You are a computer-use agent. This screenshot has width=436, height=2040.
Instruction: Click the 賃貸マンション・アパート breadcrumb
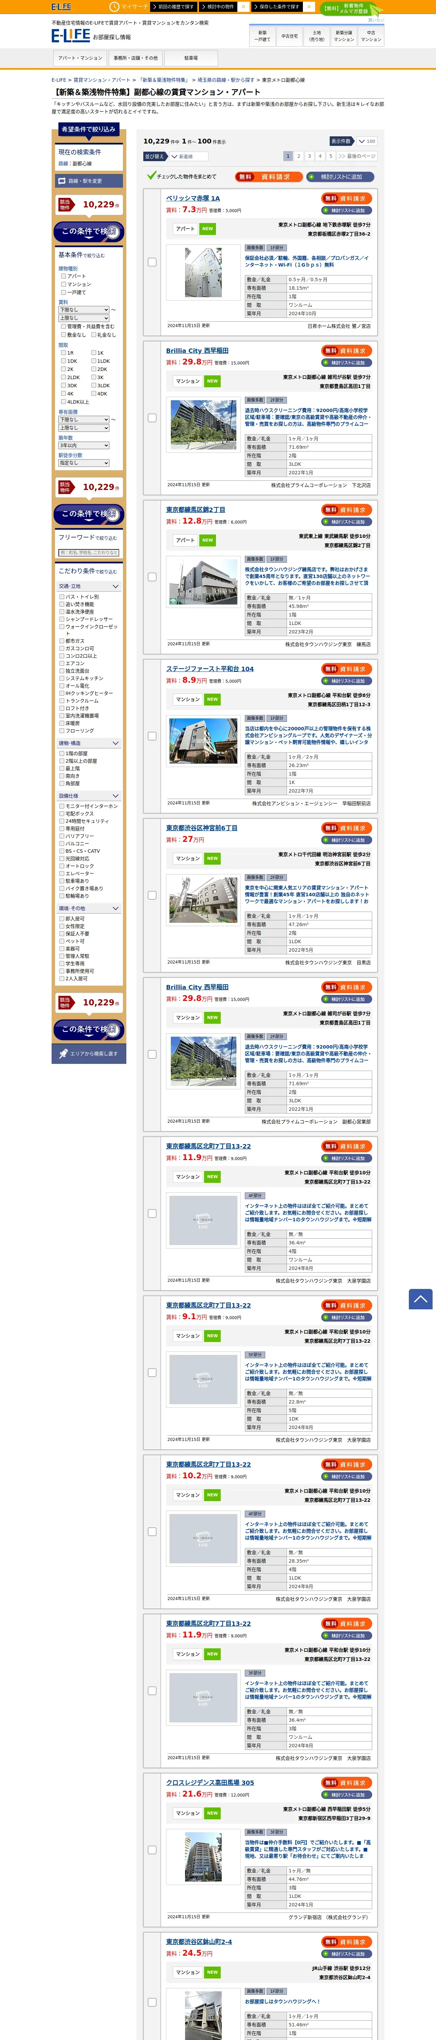click(x=102, y=80)
